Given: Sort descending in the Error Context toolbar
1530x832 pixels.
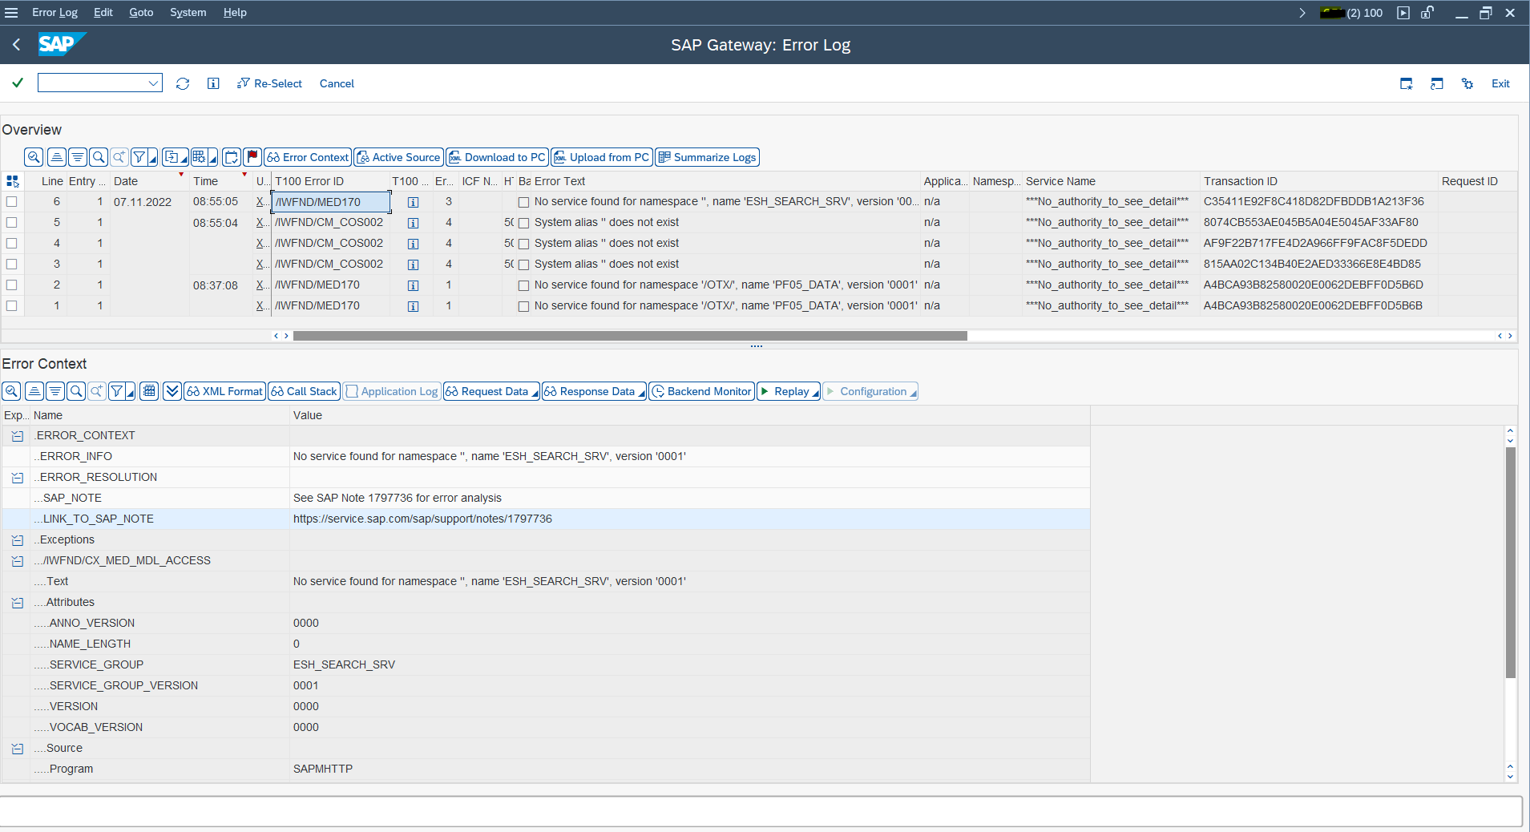Looking at the screenshot, I should pos(55,391).
